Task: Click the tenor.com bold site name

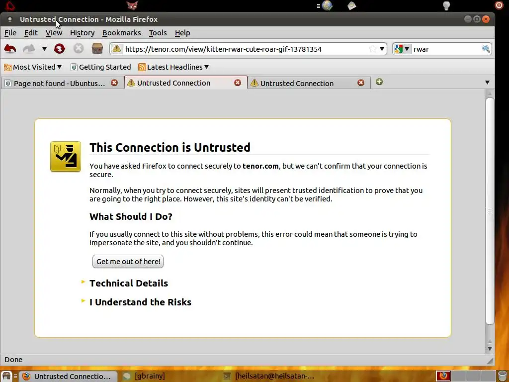Action: tap(260, 166)
